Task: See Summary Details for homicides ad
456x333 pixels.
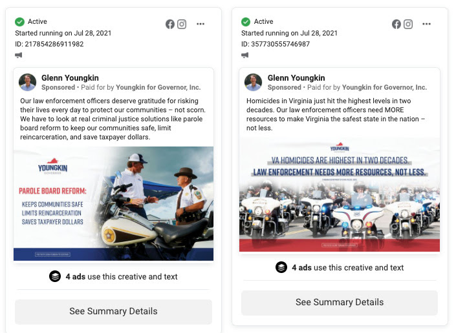Action: coord(340,303)
